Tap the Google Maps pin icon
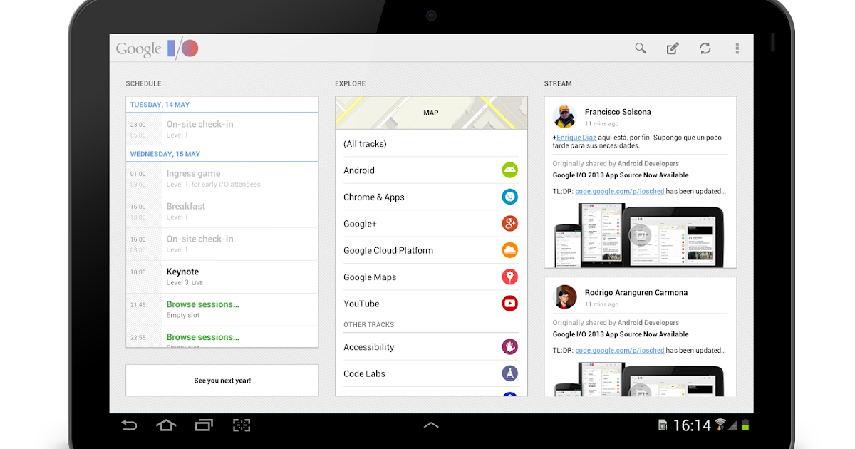The height and width of the screenshot is (449, 855). (x=509, y=277)
